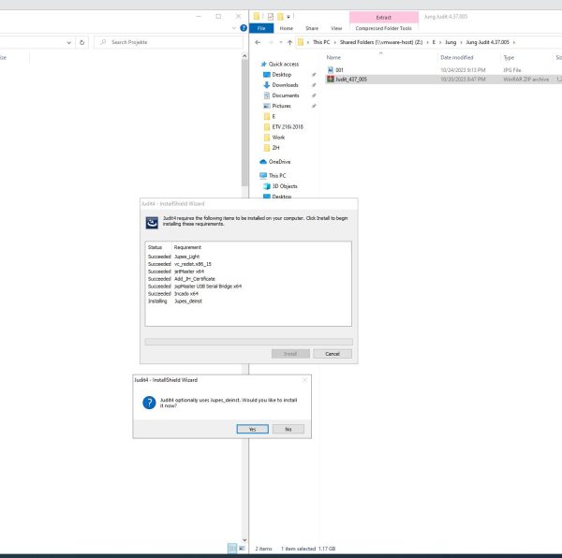Switch to details view icon
This screenshot has width=562, height=558.
pos(232,549)
